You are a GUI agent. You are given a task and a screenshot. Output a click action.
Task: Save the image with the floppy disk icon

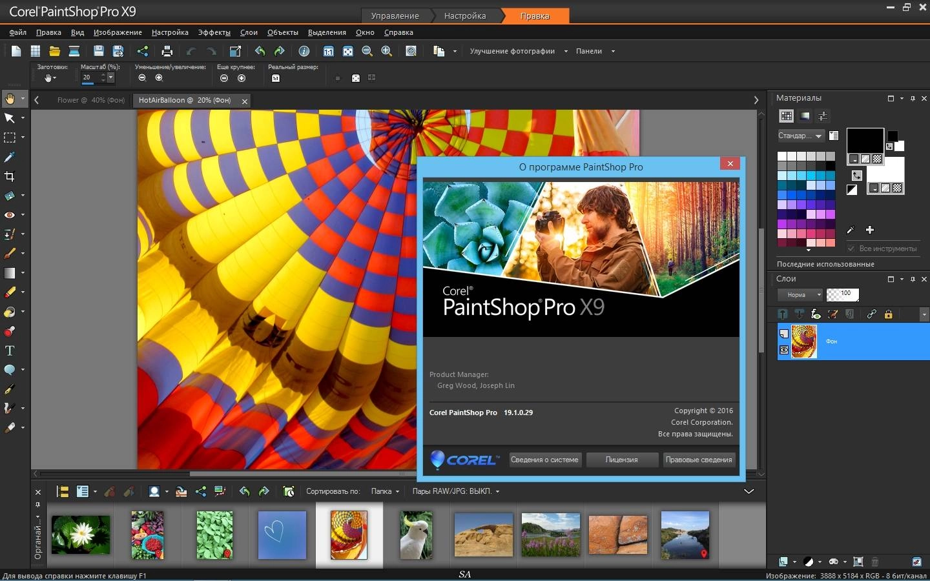click(x=98, y=51)
